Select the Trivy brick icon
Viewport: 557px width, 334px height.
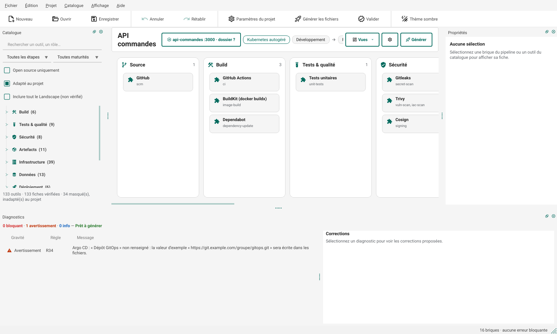click(390, 101)
